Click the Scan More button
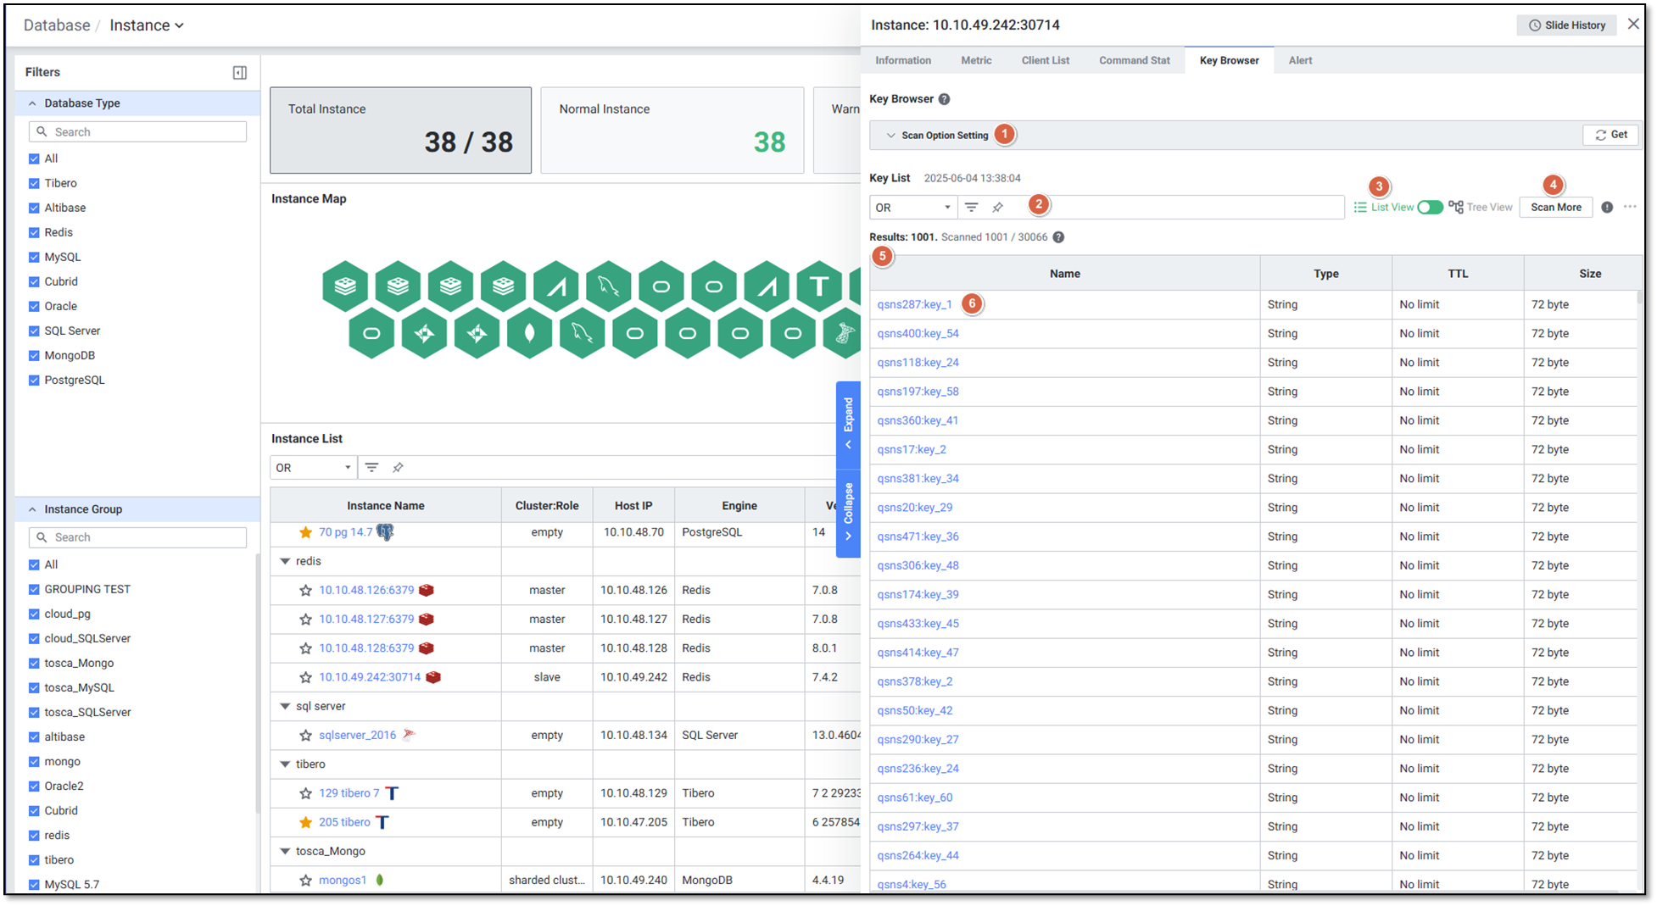 [1555, 208]
